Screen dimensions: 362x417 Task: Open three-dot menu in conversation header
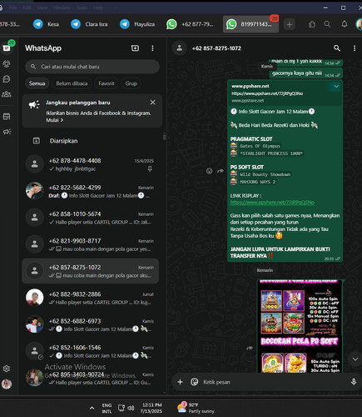pyautogui.click(x=355, y=48)
